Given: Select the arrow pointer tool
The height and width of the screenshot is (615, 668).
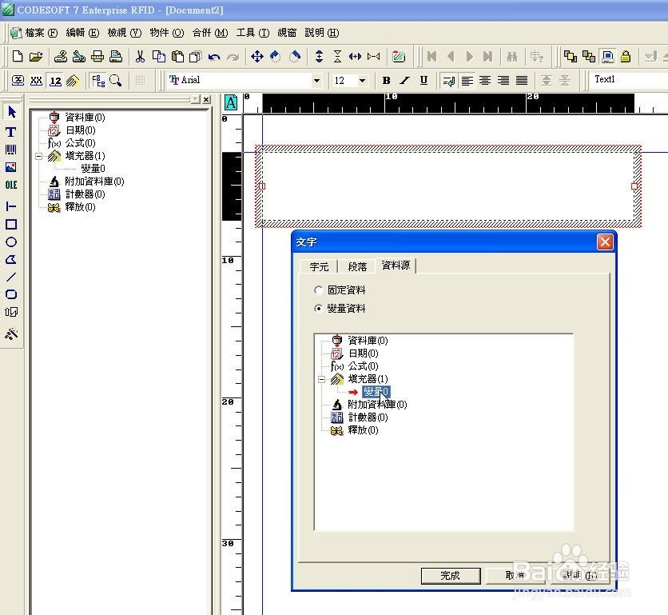Looking at the screenshot, I should (11, 112).
